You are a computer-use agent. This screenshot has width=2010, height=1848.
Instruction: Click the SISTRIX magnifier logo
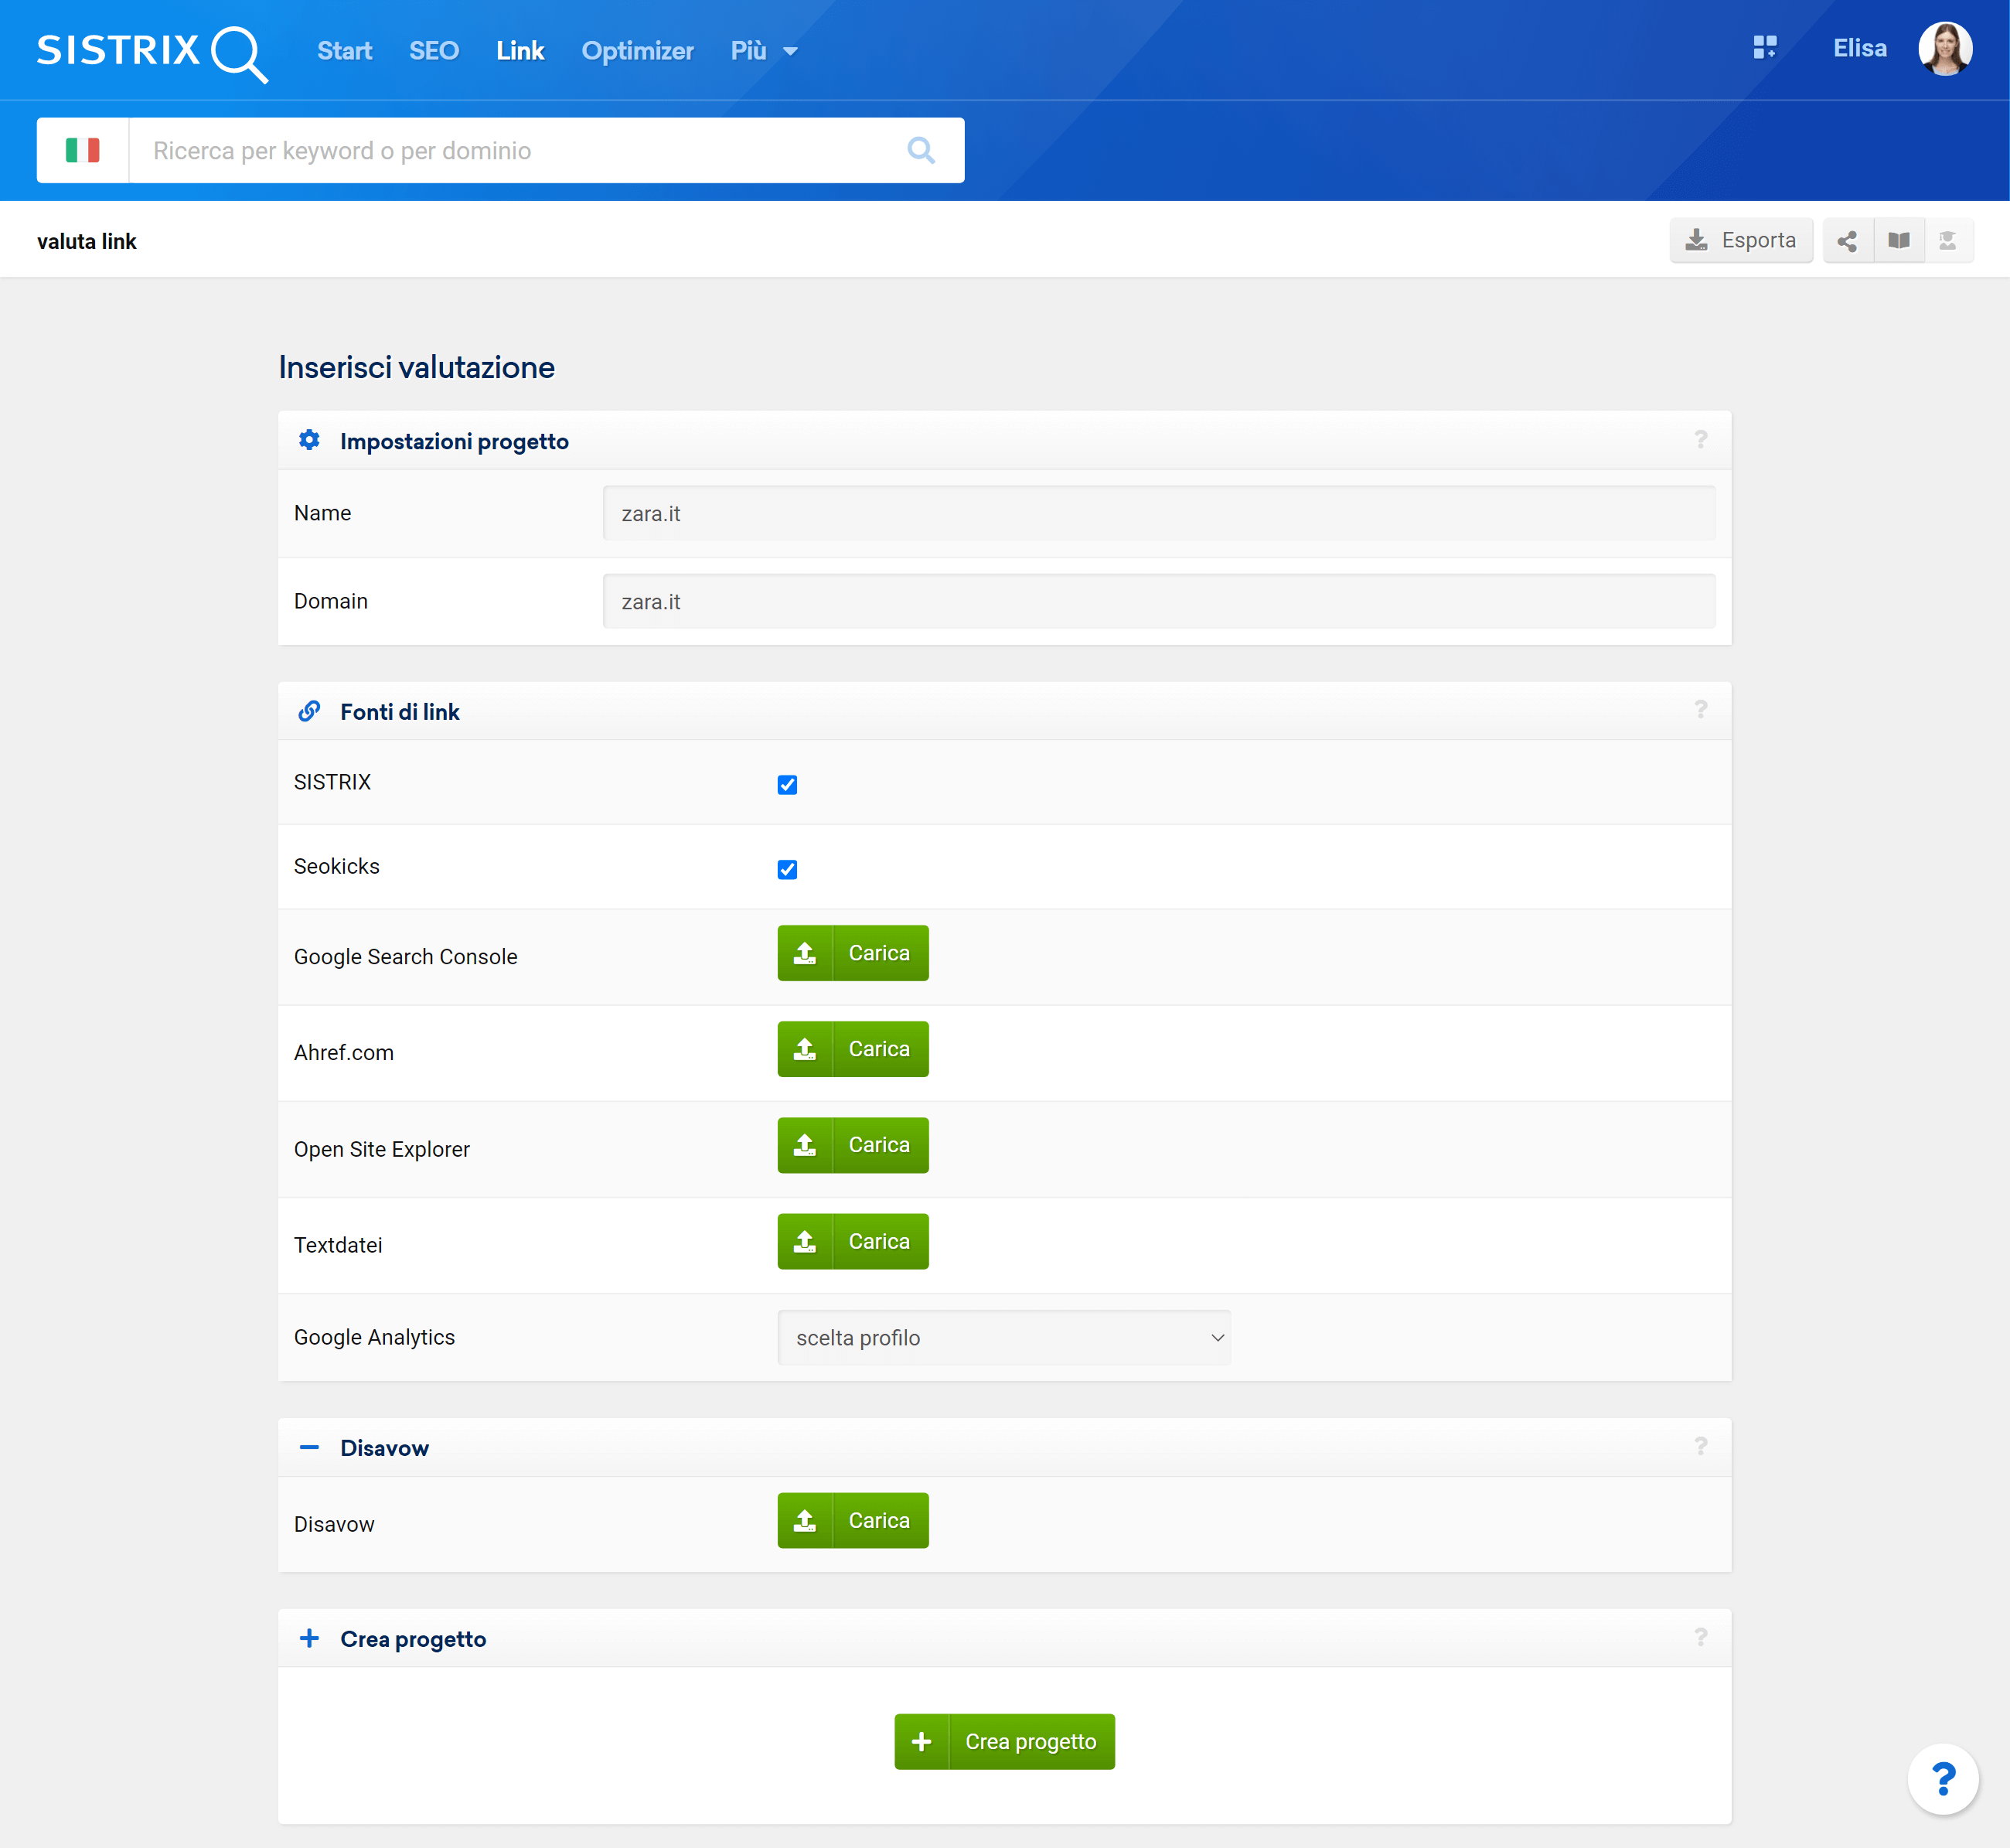[152, 51]
